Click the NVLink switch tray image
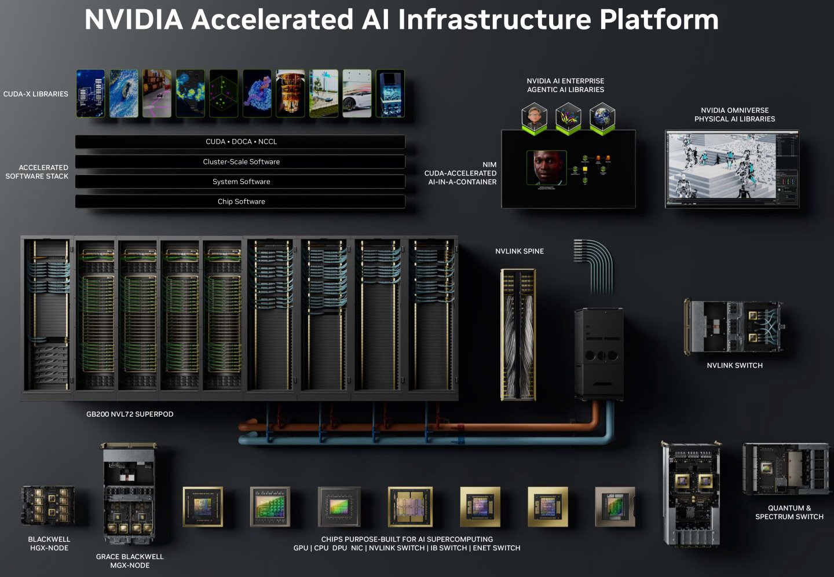This screenshot has width=834, height=577. pos(734,326)
